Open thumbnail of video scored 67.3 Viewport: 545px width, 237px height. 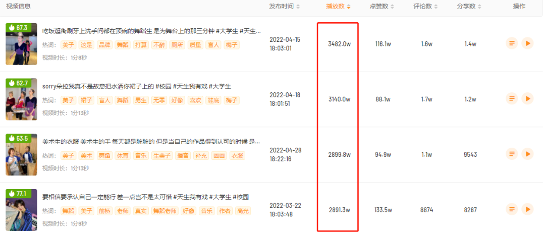pos(21,44)
